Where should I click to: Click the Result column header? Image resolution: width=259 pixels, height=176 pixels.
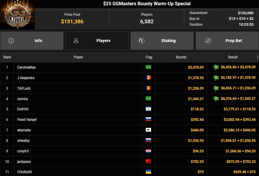point(233,57)
